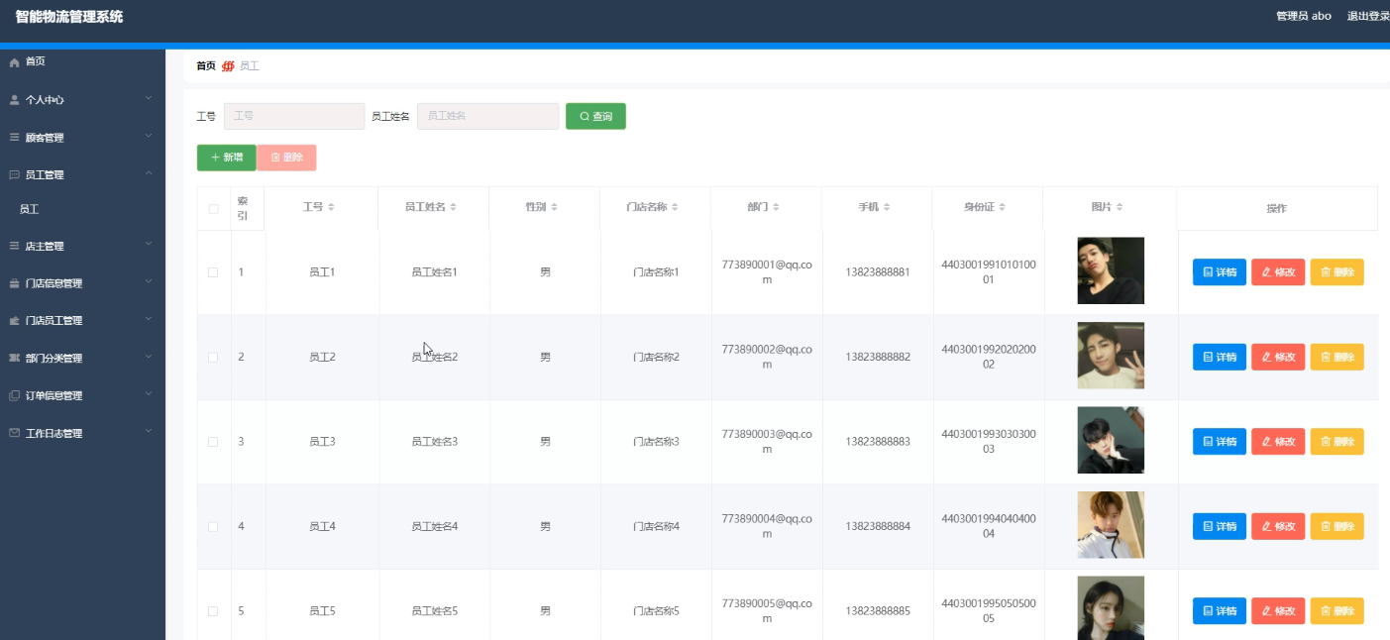1390x640 pixels.
Task: Click 修改 button for 员工2
Action: [x=1278, y=358]
